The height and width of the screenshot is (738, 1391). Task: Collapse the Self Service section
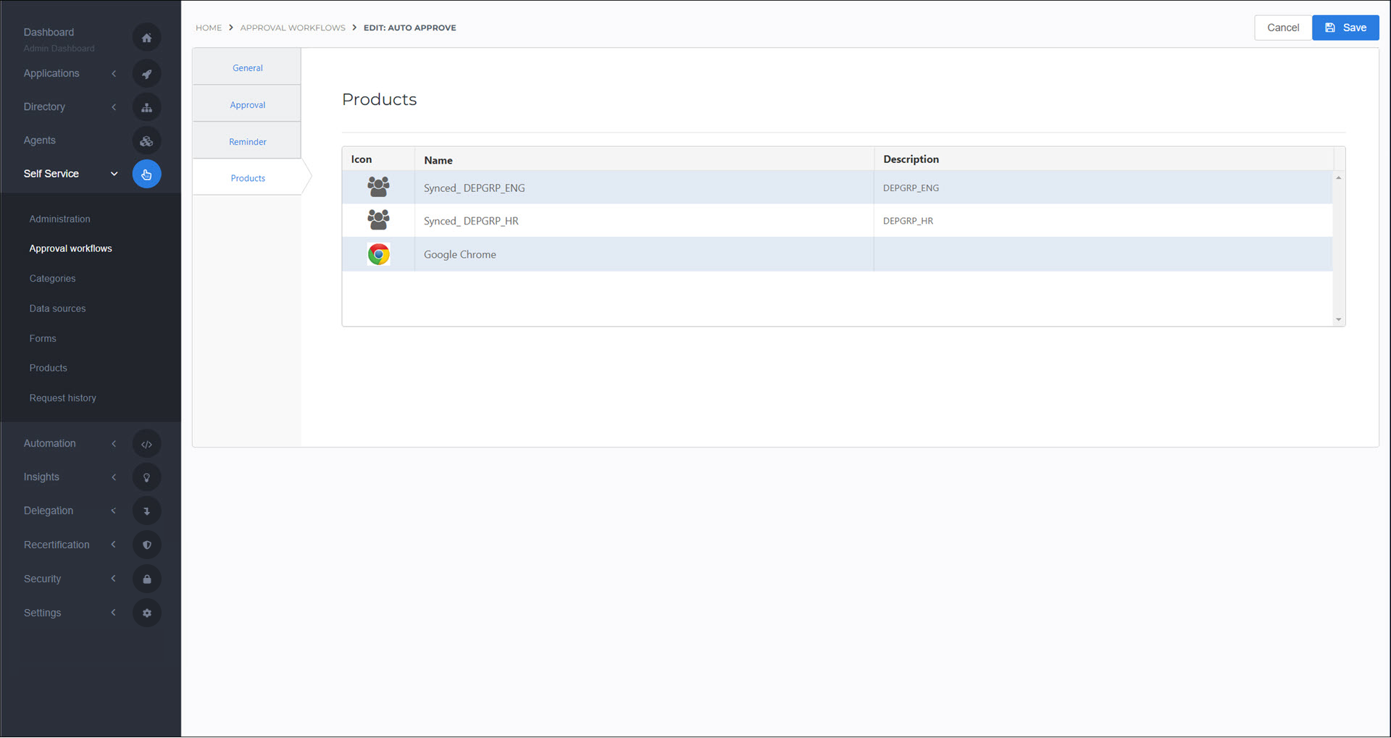coord(114,174)
